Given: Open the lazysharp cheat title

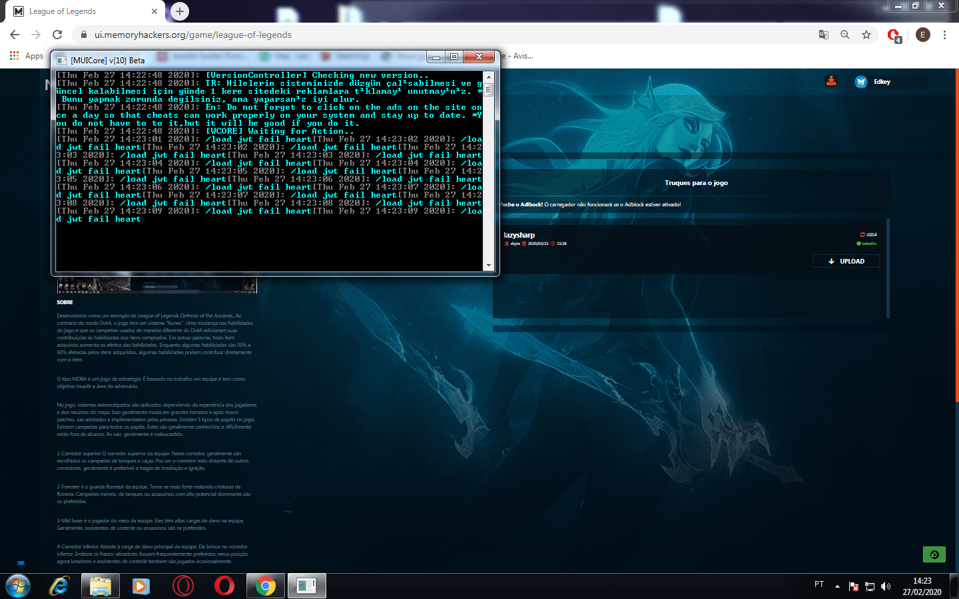Looking at the screenshot, I should point(519,235).
